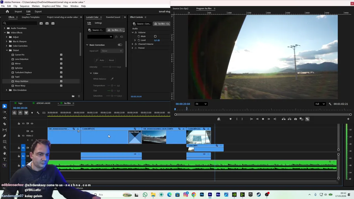
Task: Open the Markers menu
Action: coord(36,6)
